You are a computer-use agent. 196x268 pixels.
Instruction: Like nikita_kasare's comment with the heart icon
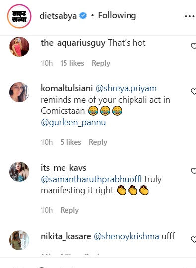[194, 239]
